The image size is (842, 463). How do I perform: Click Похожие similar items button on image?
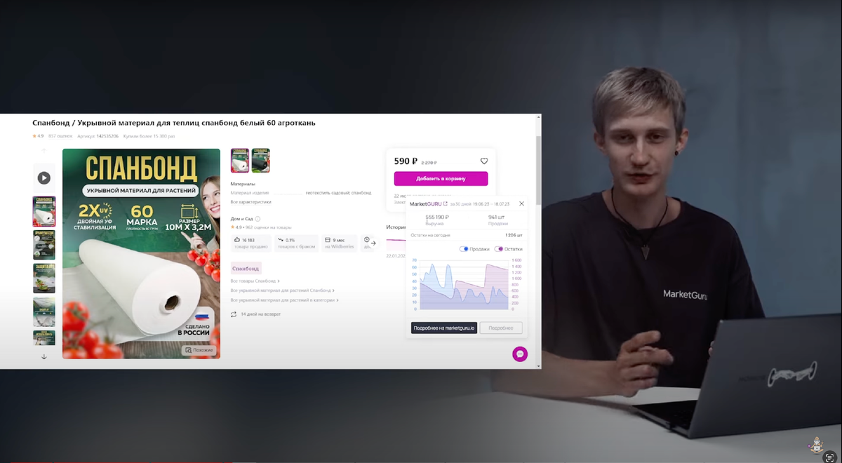(199, 350)
